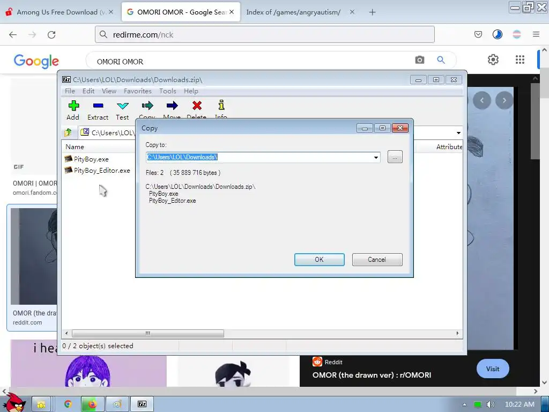
Task: Expand the 7-Zip address bar dropdown
Action: pos(458,133)
